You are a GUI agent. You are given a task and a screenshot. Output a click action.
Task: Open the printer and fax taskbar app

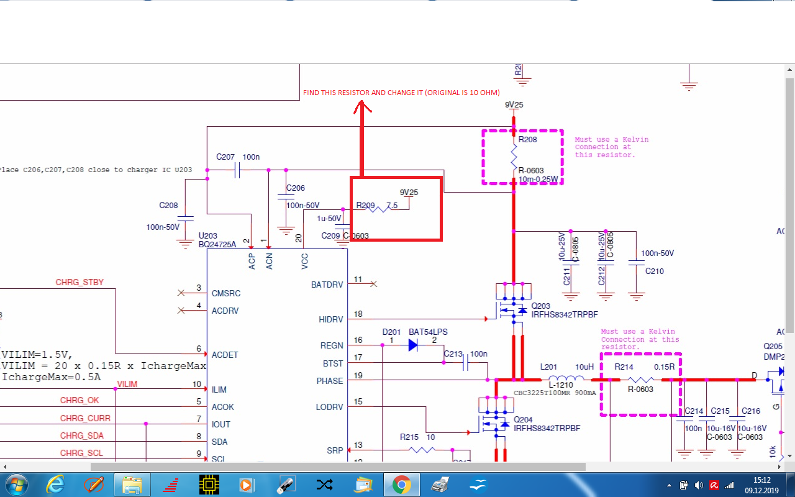point(440,484)
